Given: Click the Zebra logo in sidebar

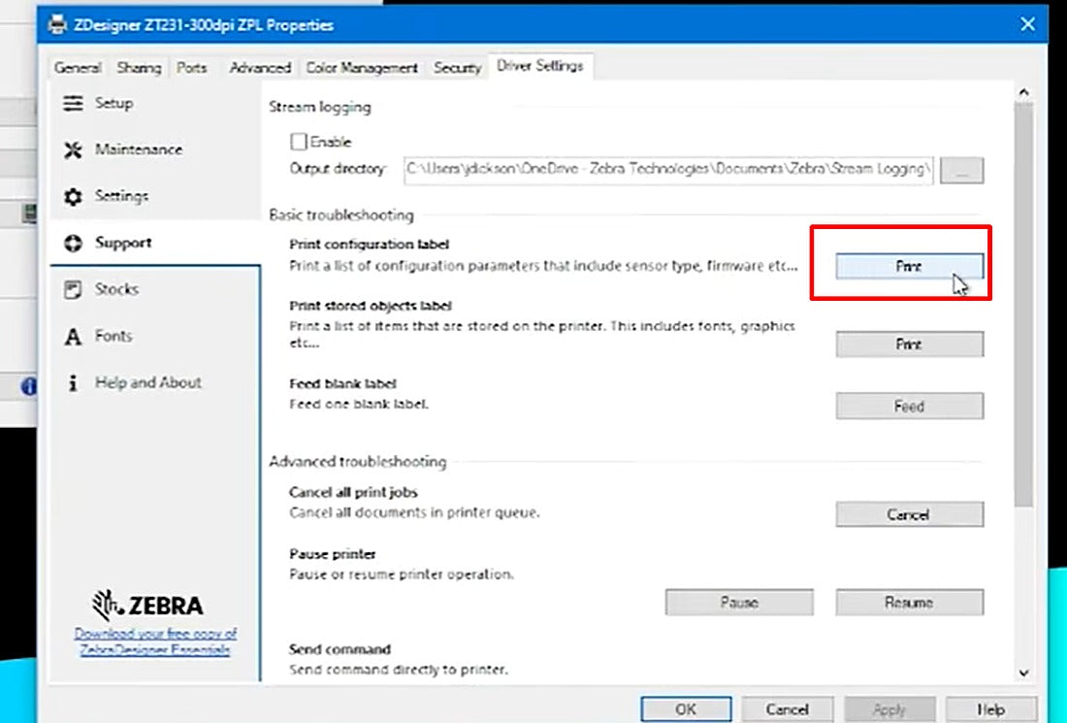Looking at the screenshot, I should pyautogui.click(x=147, y=605).
